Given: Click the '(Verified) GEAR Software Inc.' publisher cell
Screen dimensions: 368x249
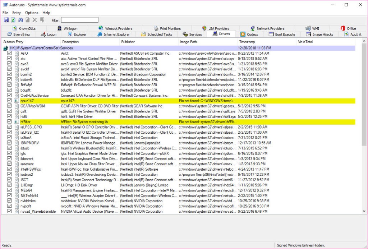Looking at the screenshot, I should pyautogui.click(x=142, y=106).
